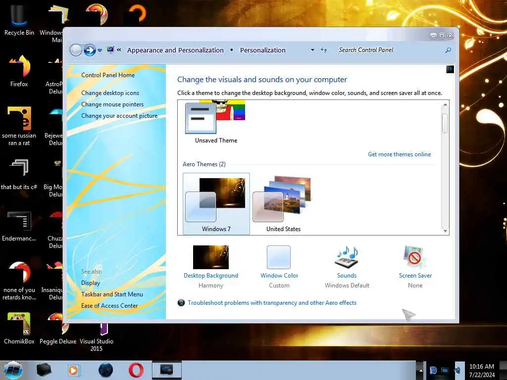This screenshot has height=380, width=507.
Task: Click the address bar double-chevron
Action: pos(119,50)
